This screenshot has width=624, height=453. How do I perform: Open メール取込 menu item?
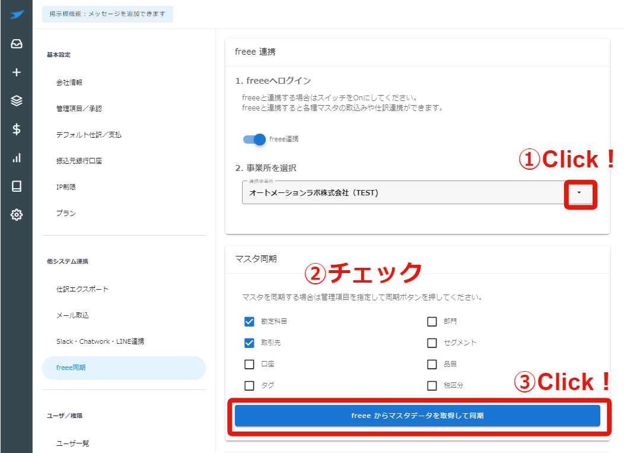pos(72,315)
